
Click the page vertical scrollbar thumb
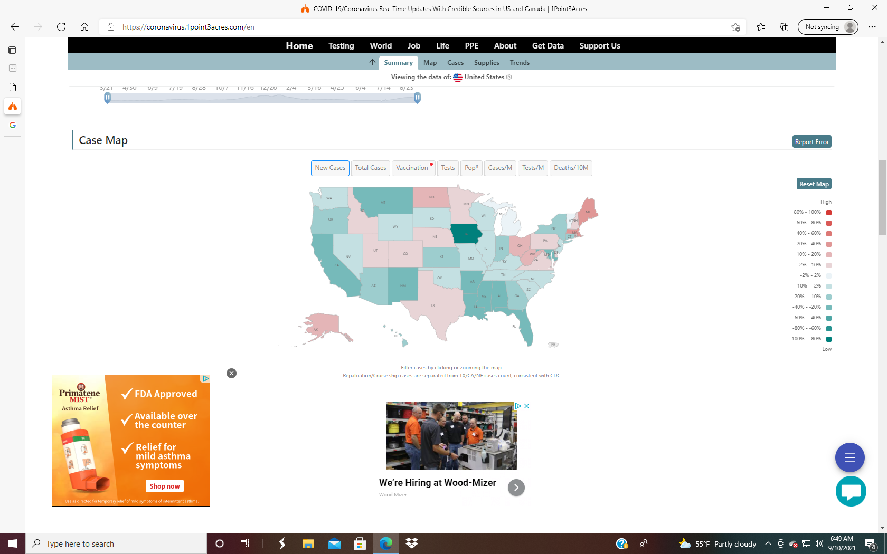click(x=882, y=197)
